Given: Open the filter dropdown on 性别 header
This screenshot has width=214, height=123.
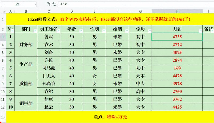Looking at the screenshot, I should point(104,31).
